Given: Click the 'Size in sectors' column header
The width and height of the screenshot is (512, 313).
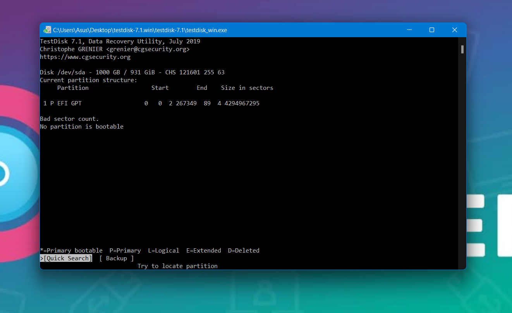Looking at the screenshot, I should click(247, 88).
